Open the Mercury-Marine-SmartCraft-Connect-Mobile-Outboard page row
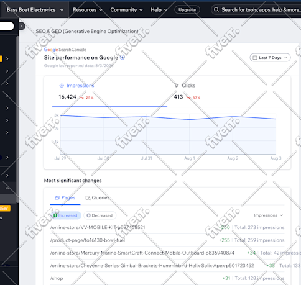 [175, 253]
